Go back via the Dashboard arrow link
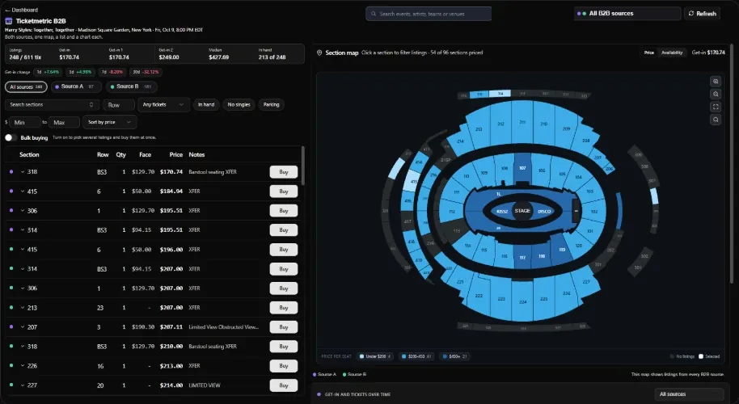 coord(21,10)
